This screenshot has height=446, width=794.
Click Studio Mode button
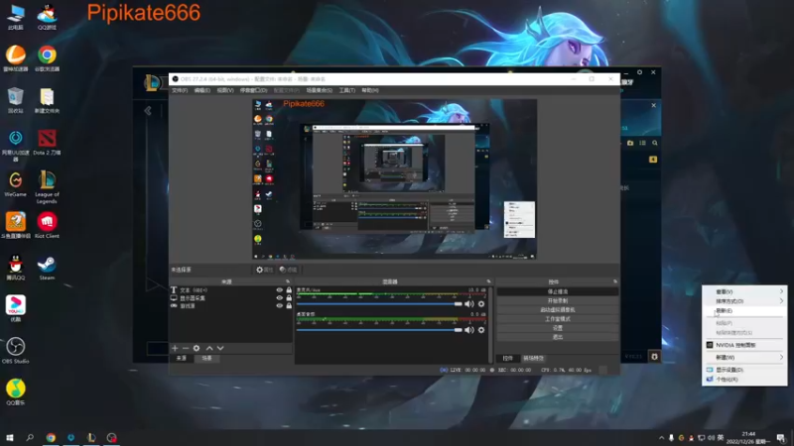click(x=558, y=319)
